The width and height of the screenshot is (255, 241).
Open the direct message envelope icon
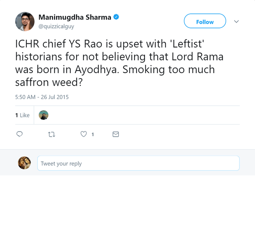click(x=116, y=134)
